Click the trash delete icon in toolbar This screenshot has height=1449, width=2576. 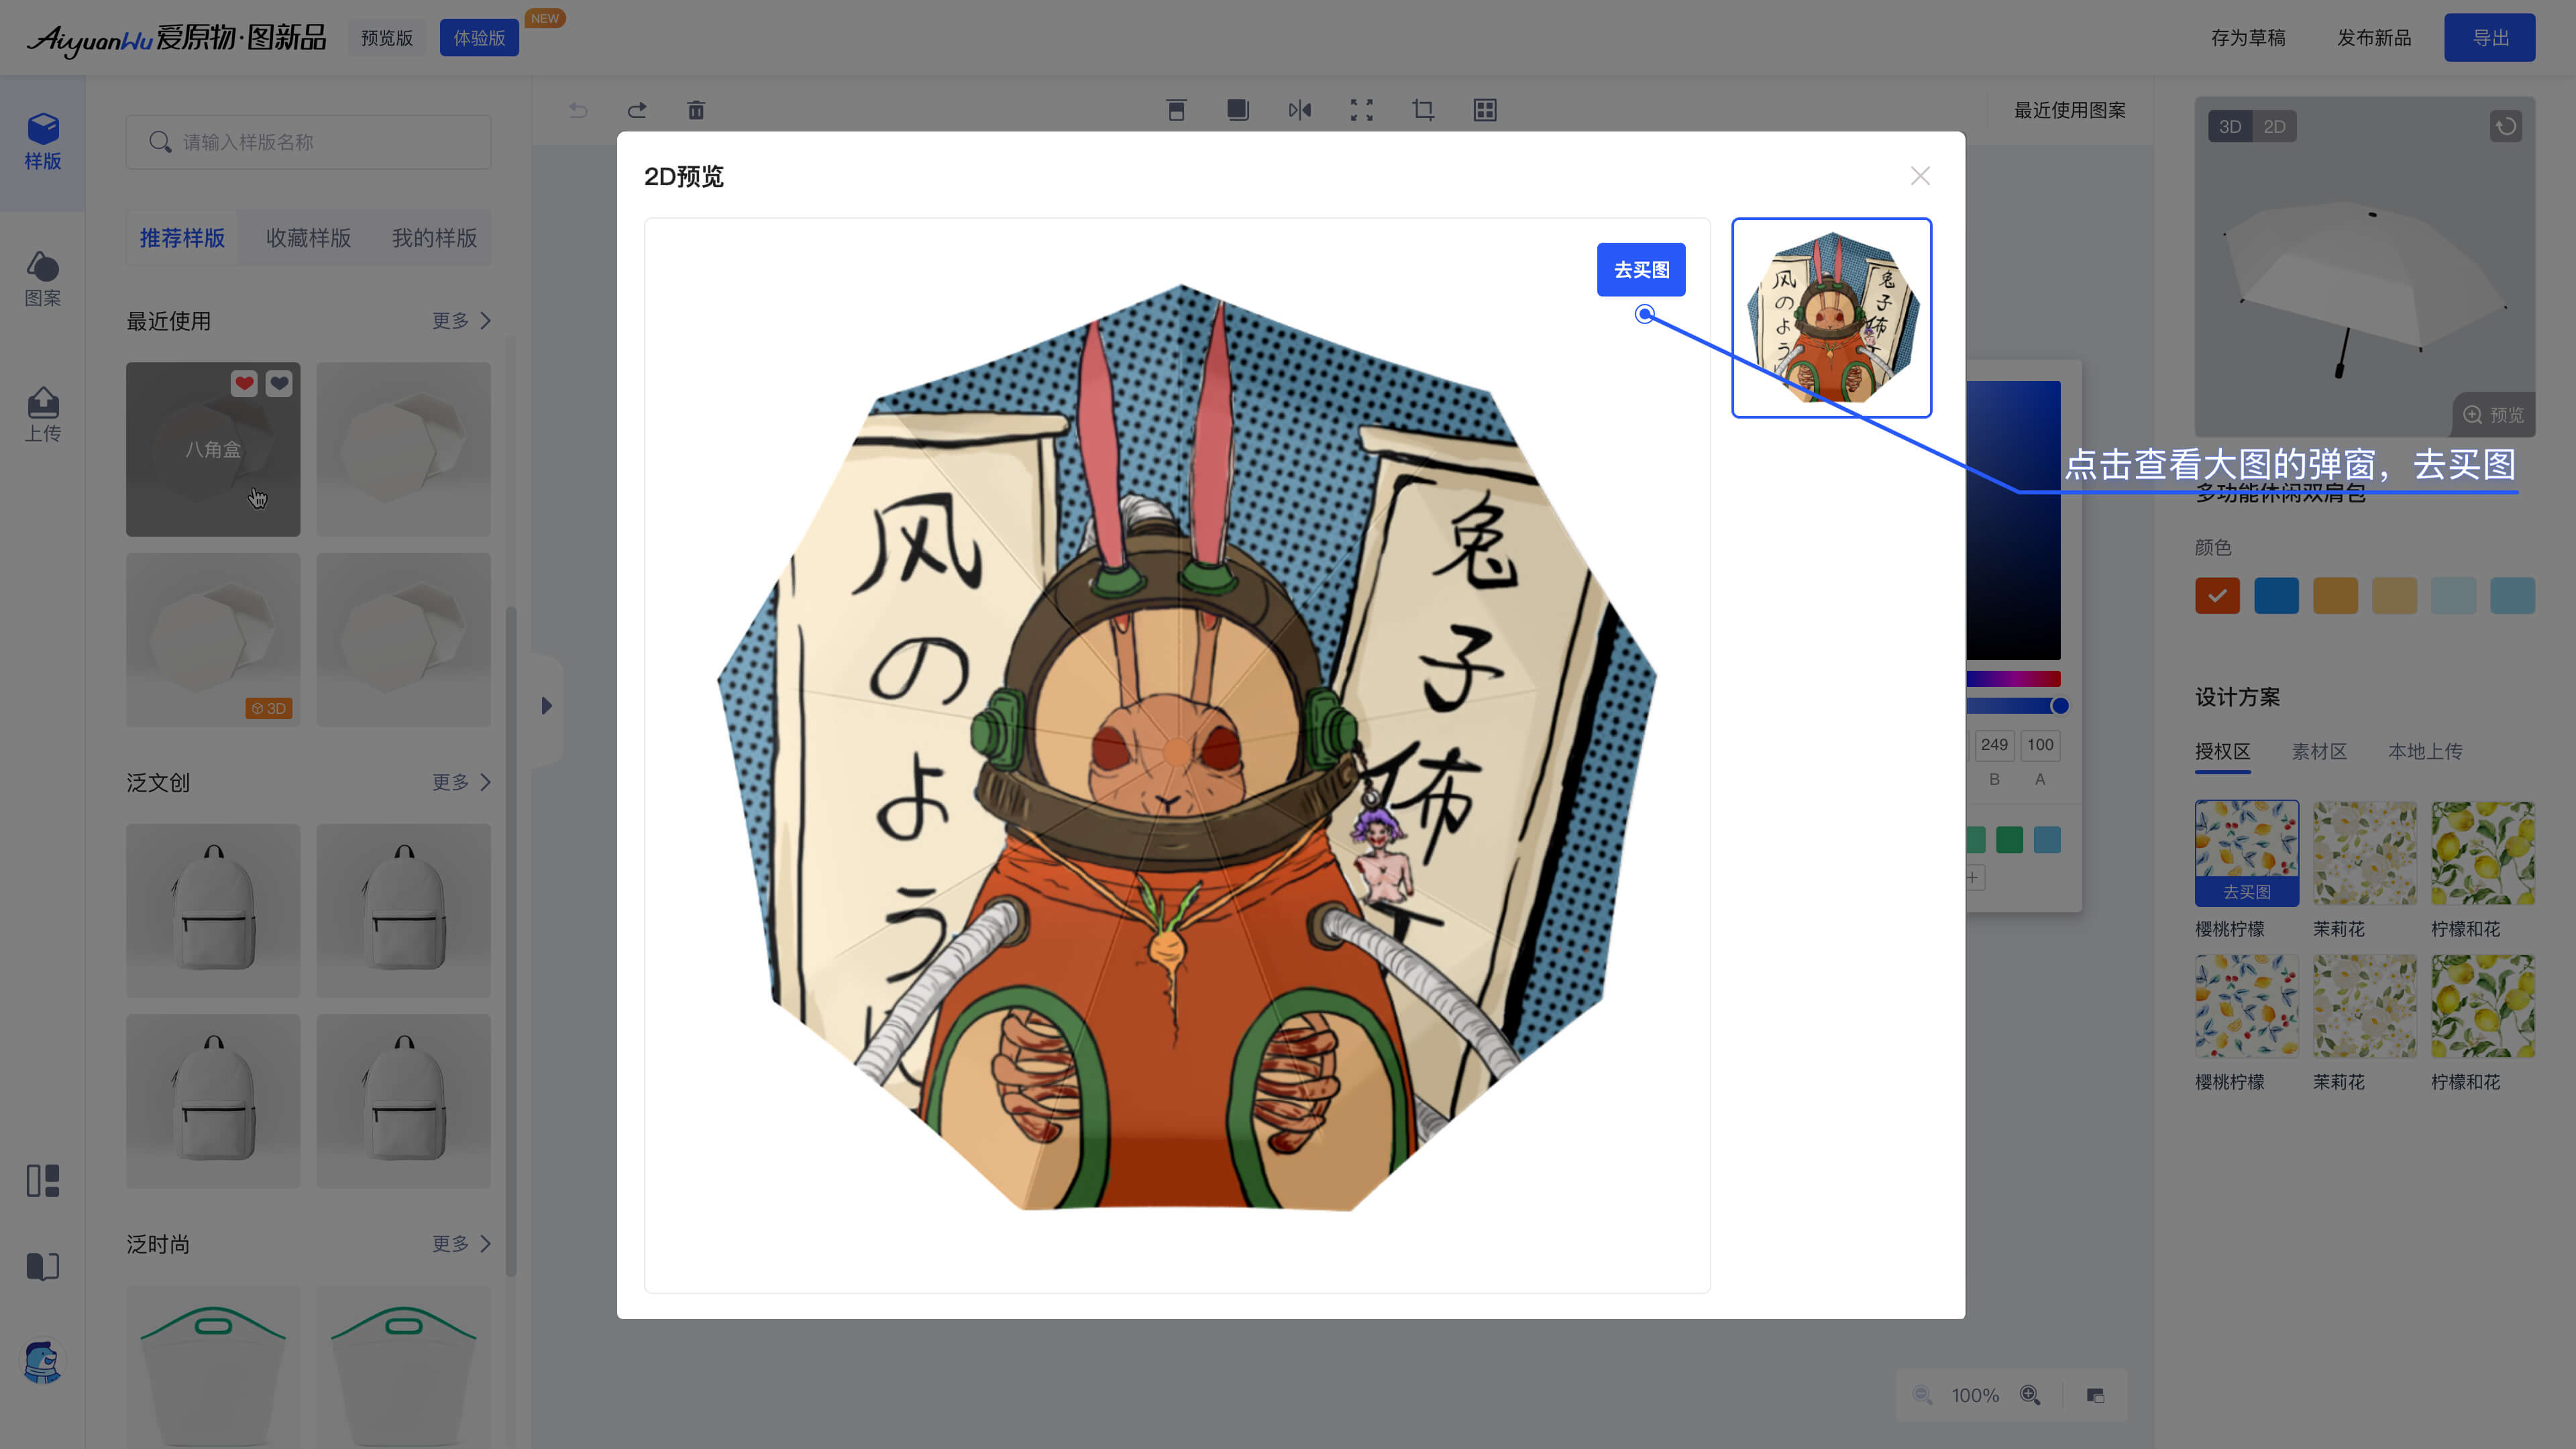click(696, 110)
